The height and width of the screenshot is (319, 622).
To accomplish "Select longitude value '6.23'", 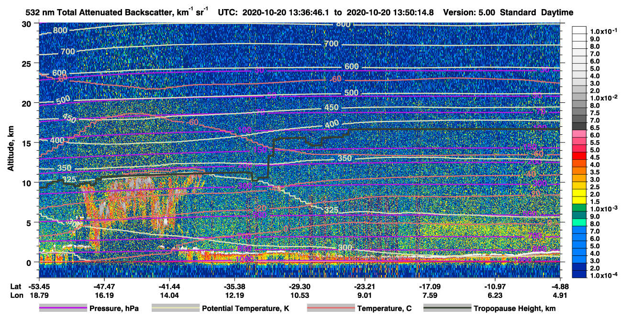I will tap(495, 296).
